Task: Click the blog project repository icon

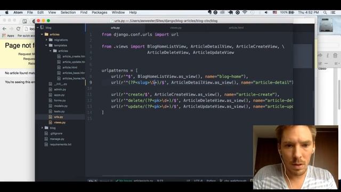Action: 42,28
